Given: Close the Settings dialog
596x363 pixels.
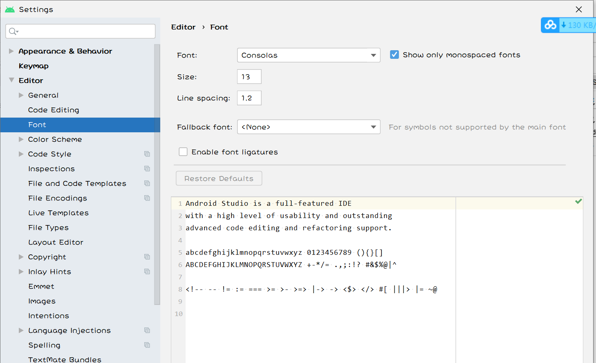Looking at the screenshot, I should pos(579,9).
